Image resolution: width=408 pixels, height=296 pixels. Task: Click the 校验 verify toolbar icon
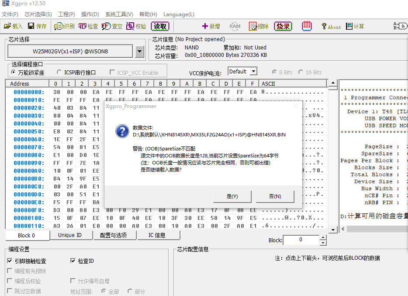(x=136, y=26)
